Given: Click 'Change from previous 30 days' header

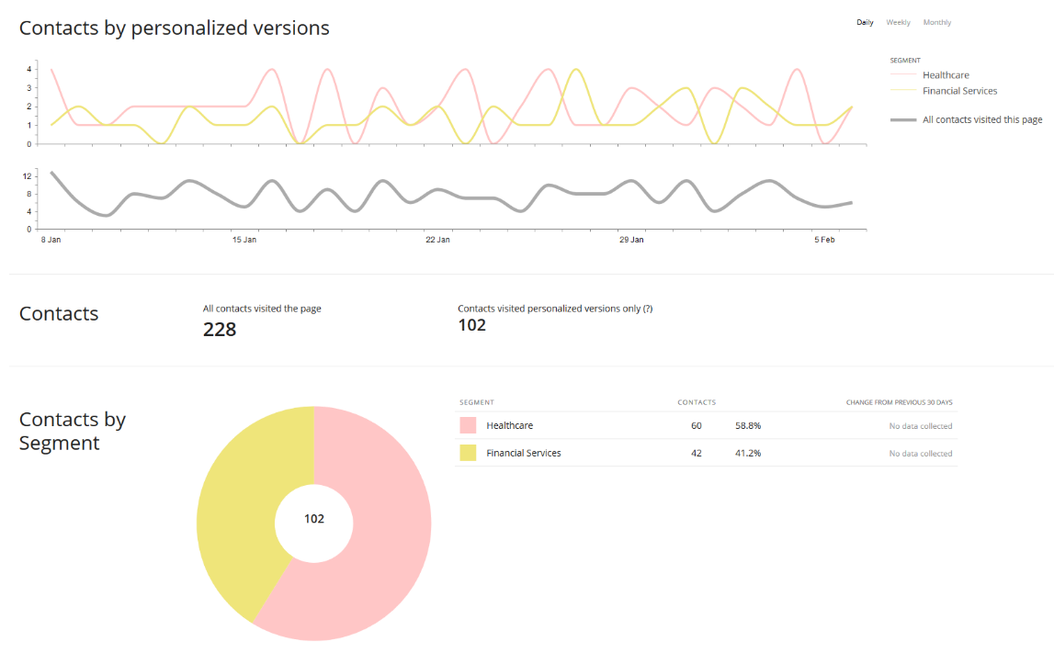Looking at the screenshot, I should tap(898, 402).
